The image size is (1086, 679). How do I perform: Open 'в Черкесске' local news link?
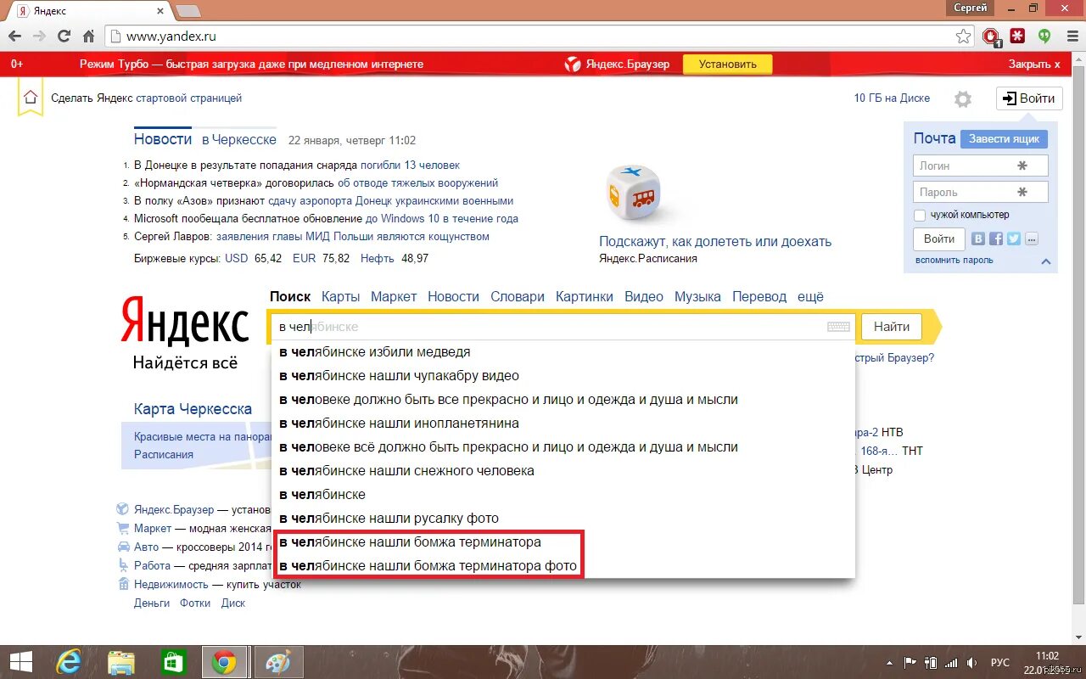(239, 140)
